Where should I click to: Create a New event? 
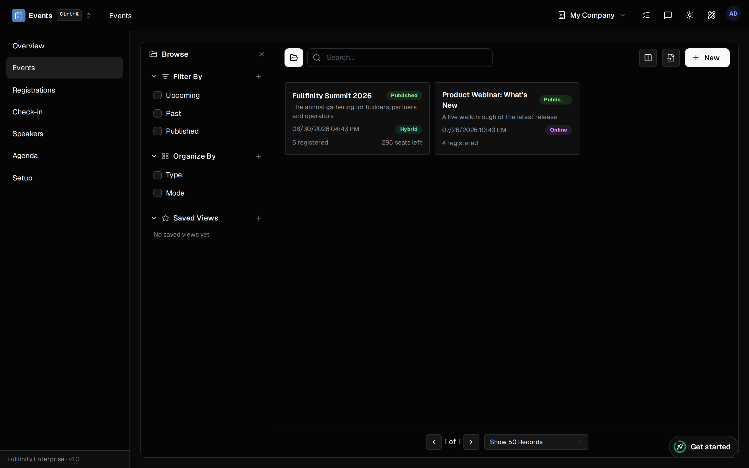tap(707, 57)
